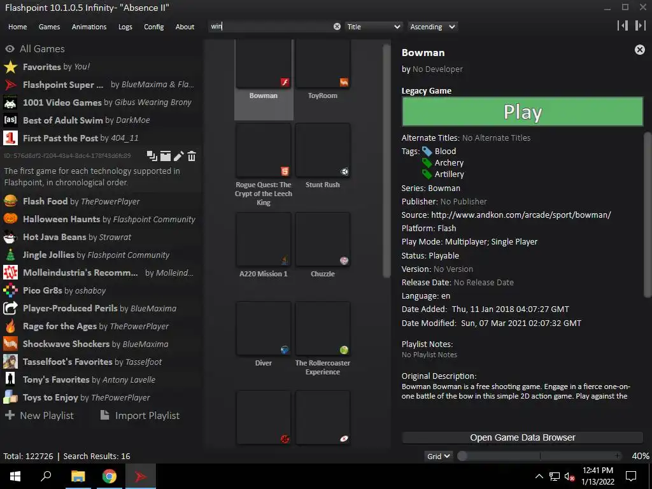Adjust the thumbnail scale slider
The height and width of the screenshot is (489, 652).
540,456
